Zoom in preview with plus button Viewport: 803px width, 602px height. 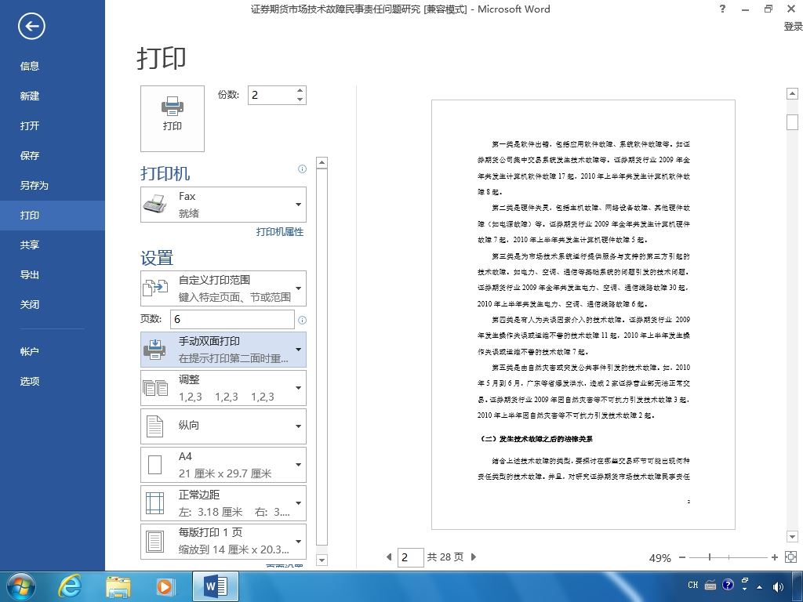[x=774, y=557]
